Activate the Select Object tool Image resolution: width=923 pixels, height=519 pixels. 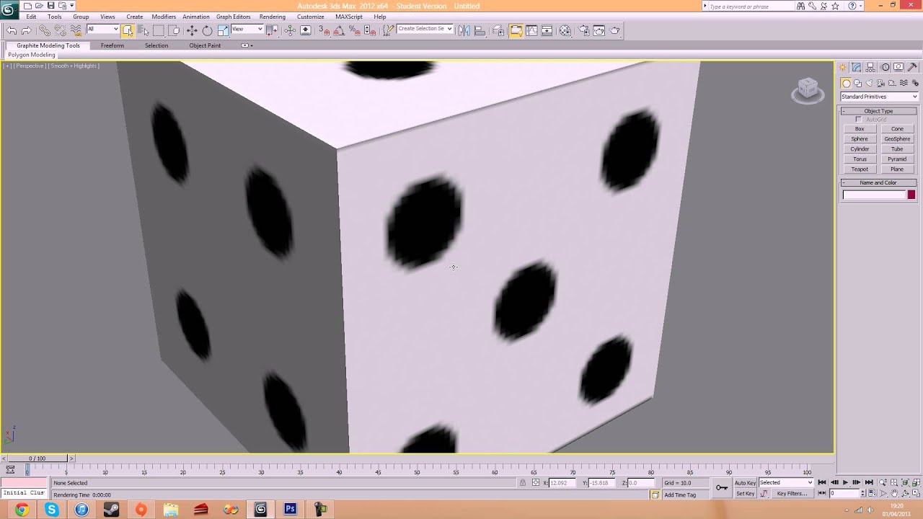click(128, 30)
